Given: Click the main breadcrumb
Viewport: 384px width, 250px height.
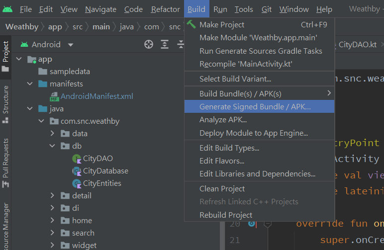Looking at the screenshot, I should click(x=101, y=26).
